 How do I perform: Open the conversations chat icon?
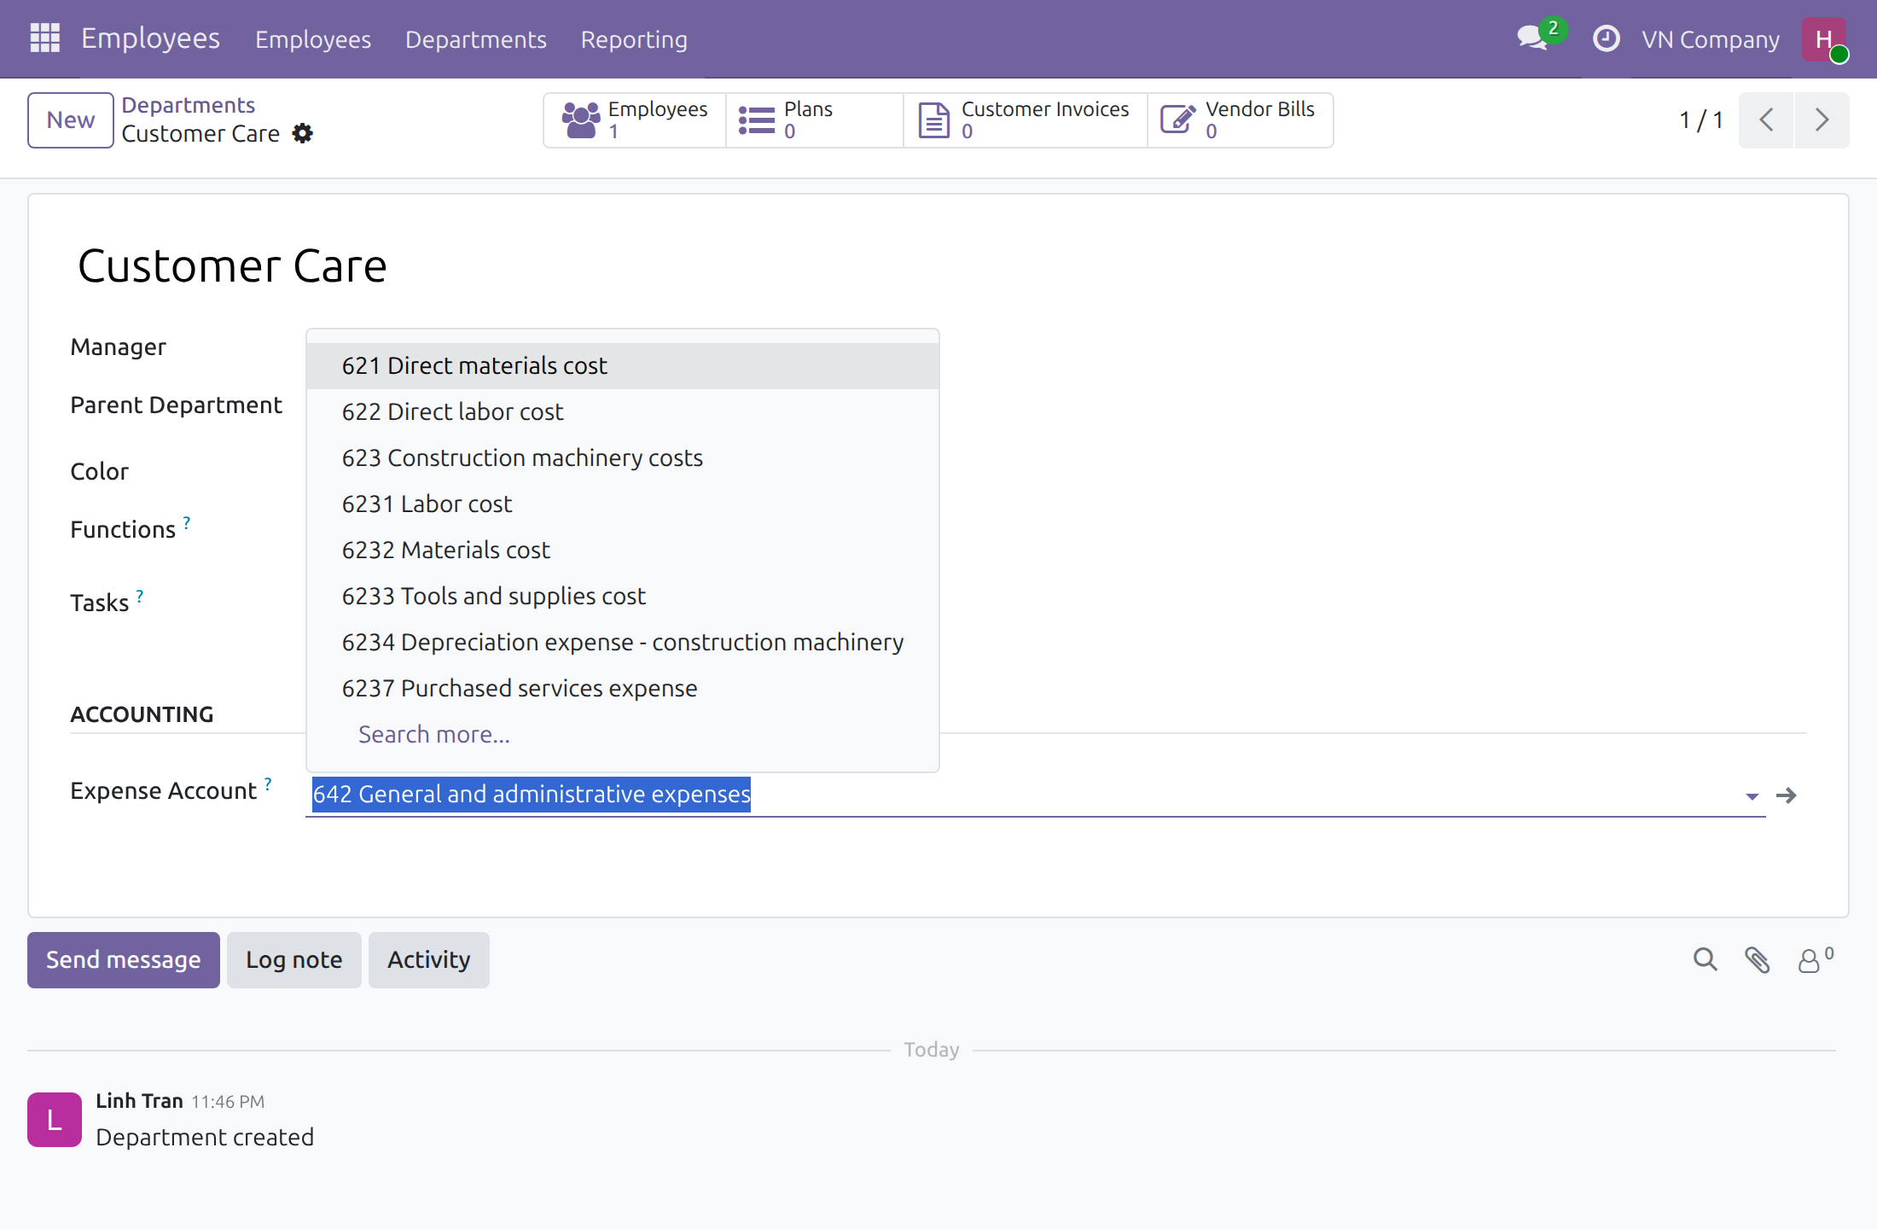[1535, 38]
